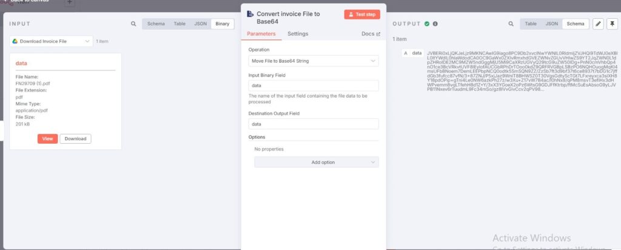Image resolution: width=621 pixels, height=250 pixels.
Task: Click the green output success checkmark
Action: [427, 24]
